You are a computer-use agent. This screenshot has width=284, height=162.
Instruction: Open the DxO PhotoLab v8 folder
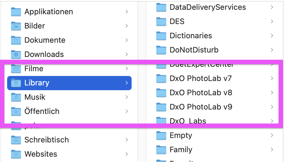[x=201, y=93]
